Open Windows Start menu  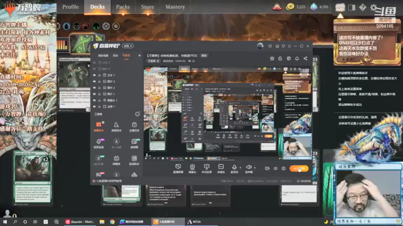(5, 222)
